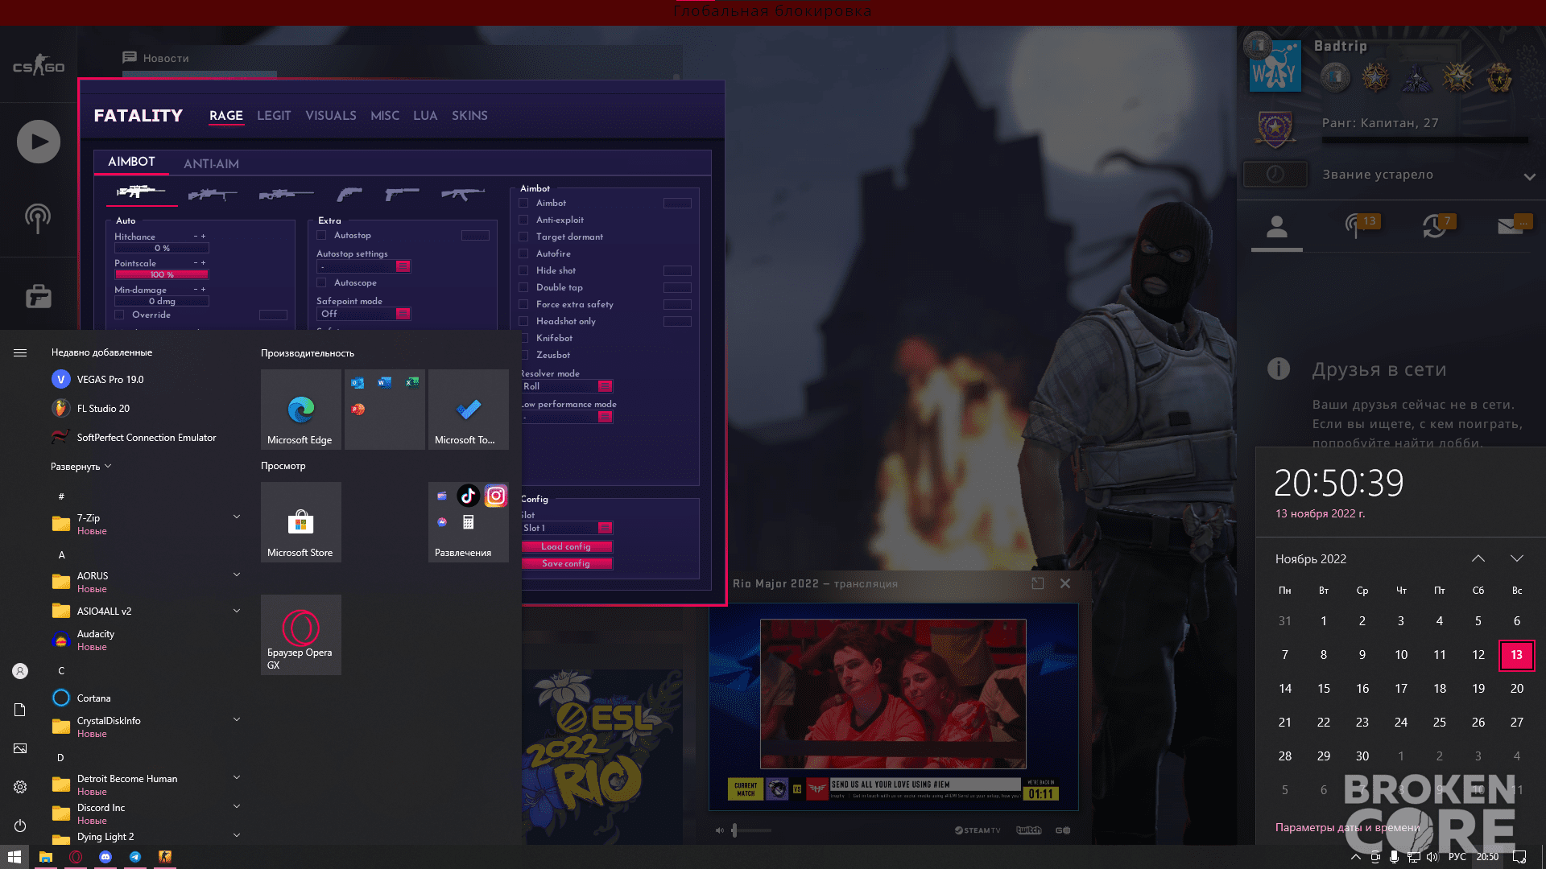1546x869 pixels.
Task: Click the Load config button
Action: click(x=566, y=546)
